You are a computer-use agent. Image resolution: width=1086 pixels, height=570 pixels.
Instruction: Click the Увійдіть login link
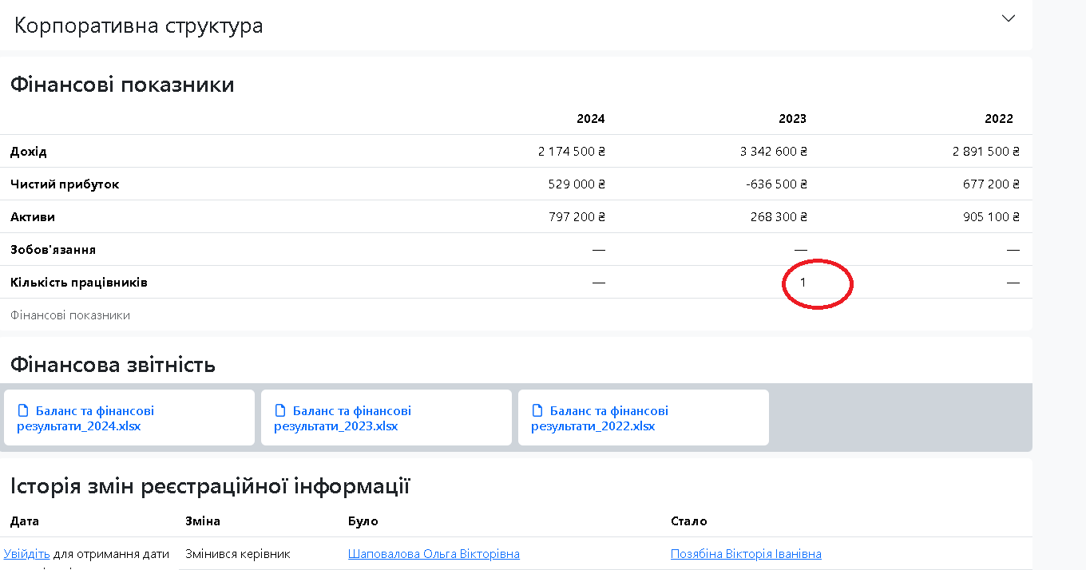tap(26, 554)
